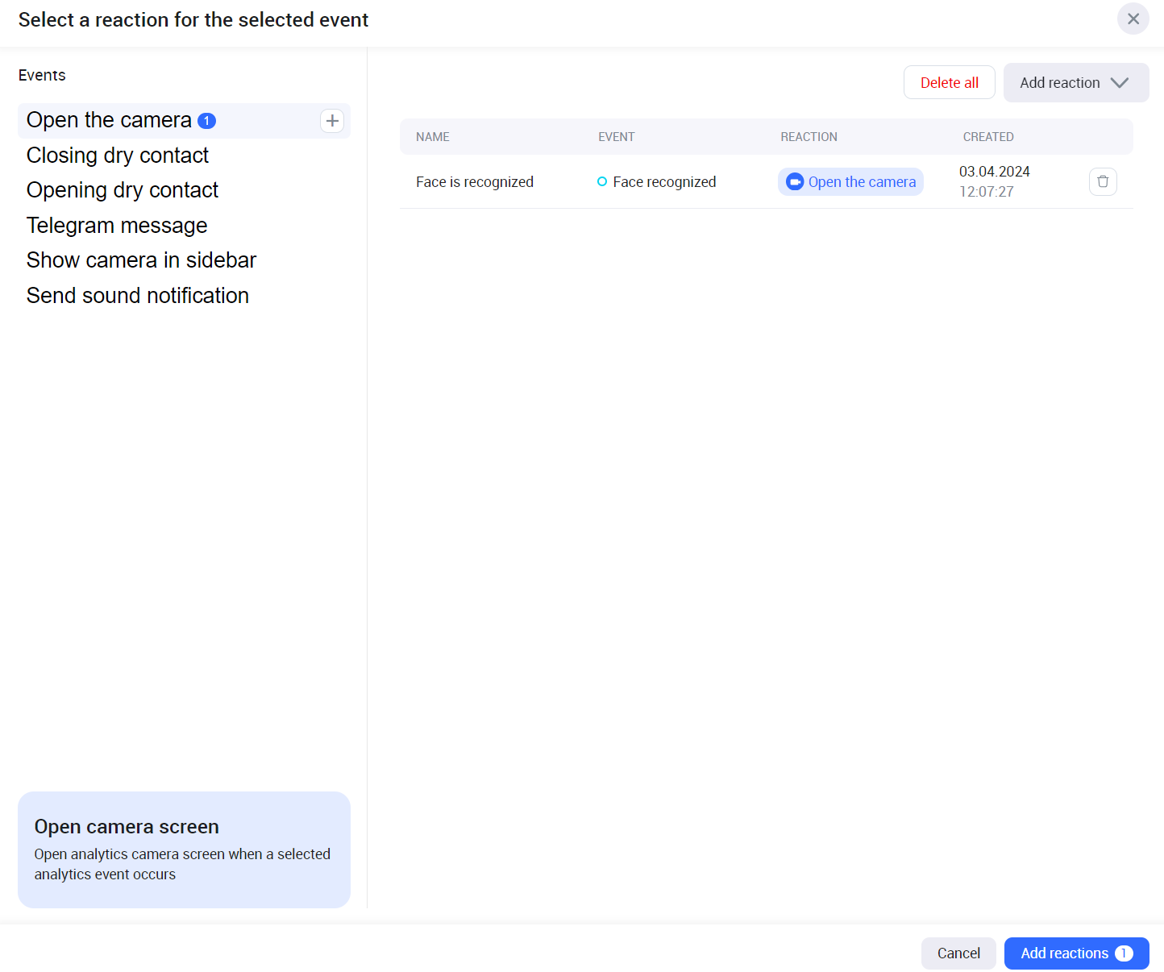1164x972 pixels.
Task: Select Send sound notification reaction
Action: click(x=138, y=296)
